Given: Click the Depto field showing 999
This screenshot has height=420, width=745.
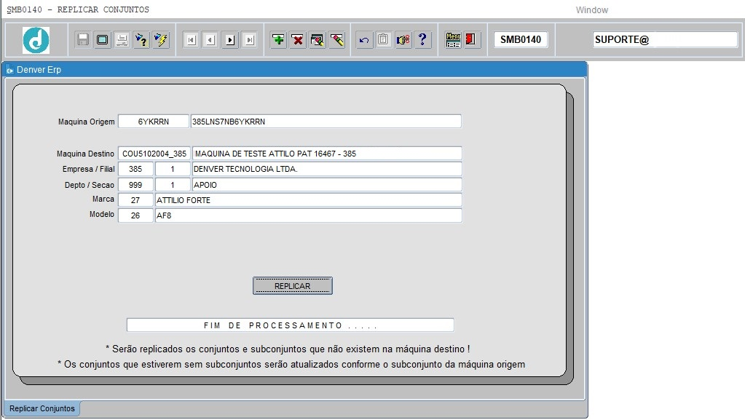Looking at the screenshot, I should [135, 185].
